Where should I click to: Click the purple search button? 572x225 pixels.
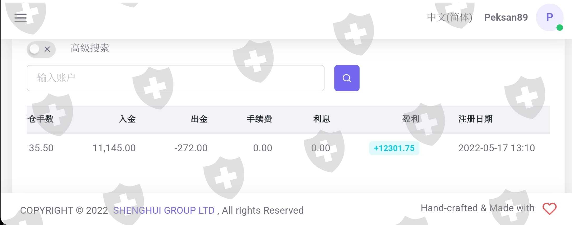point(347,78)
